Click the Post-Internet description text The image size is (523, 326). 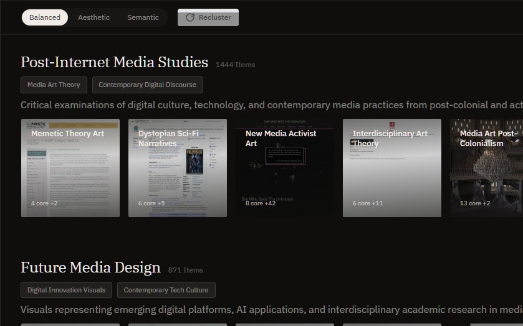272,105
